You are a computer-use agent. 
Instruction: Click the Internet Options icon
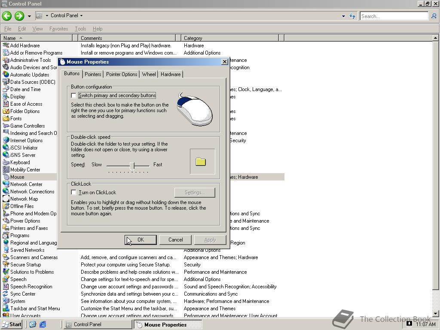click(x=6, y=140)
